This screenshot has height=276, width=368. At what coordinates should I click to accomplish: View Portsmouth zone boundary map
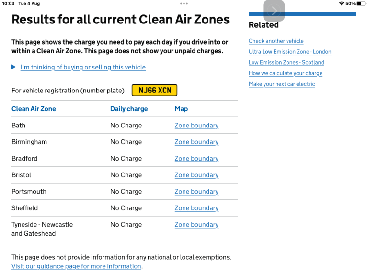pos(196,192)
